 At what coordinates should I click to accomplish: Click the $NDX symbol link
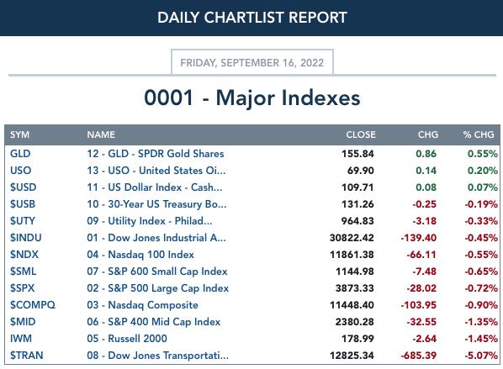click(x=24, y=255)
